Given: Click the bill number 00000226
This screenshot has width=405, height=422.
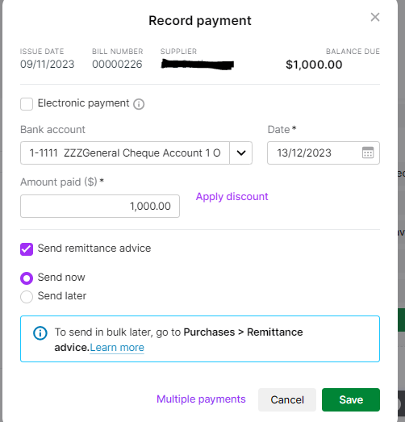Looking at the screenshot, I should coord(117,65).
